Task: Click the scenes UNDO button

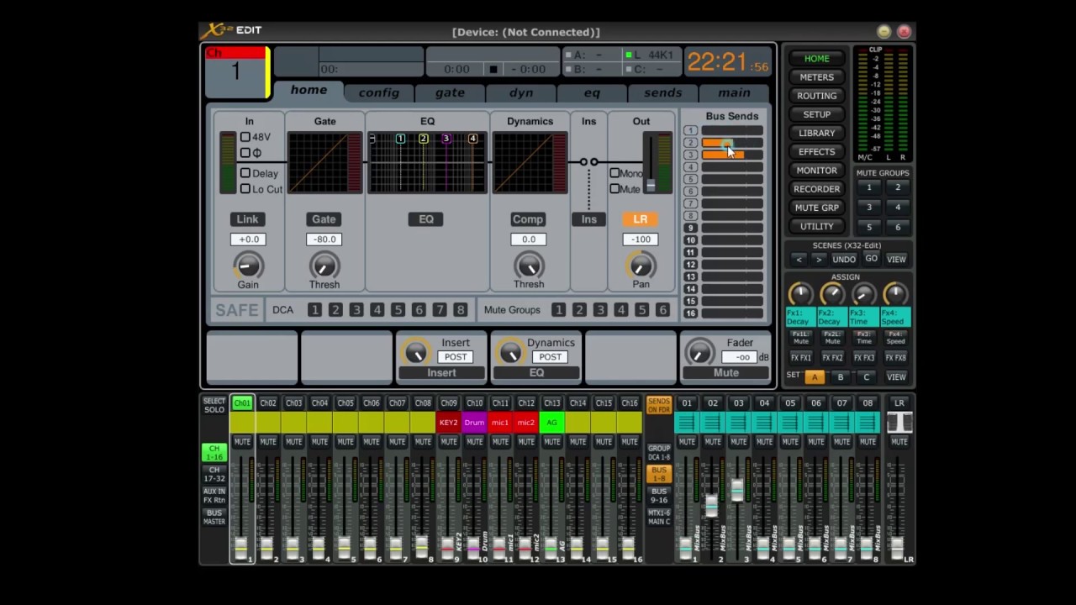Action: (844, 259)
